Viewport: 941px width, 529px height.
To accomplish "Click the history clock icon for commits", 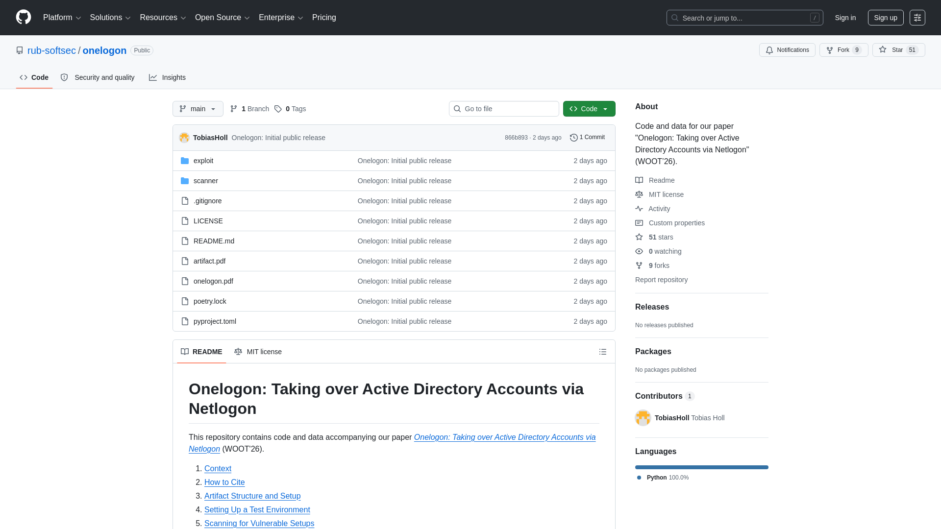I will [x=574, y=138].
